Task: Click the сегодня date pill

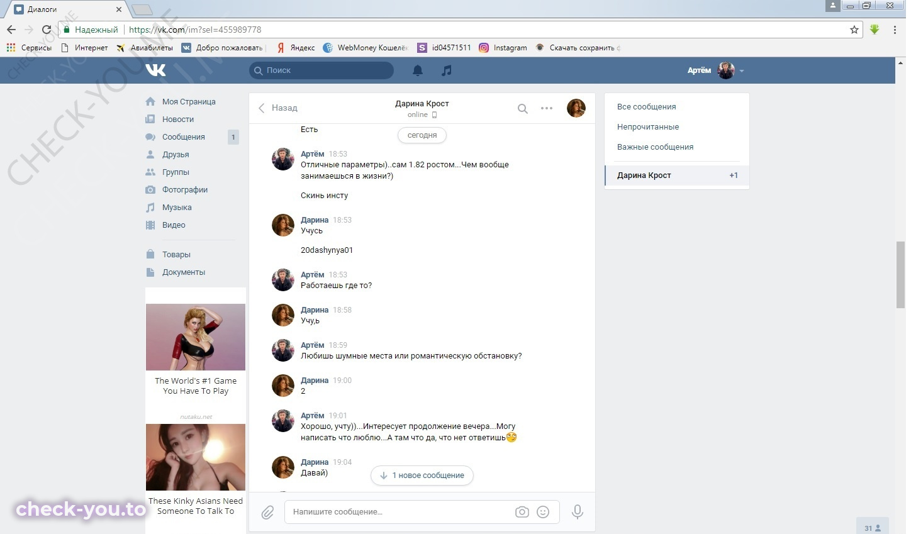Action: tap(422, 135)
